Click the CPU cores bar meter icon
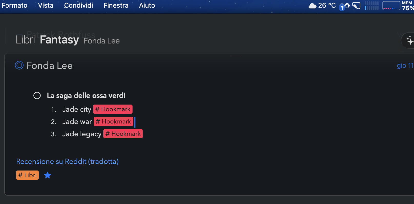The height and width of the screenshot is (204, 414). click(371, 6)
